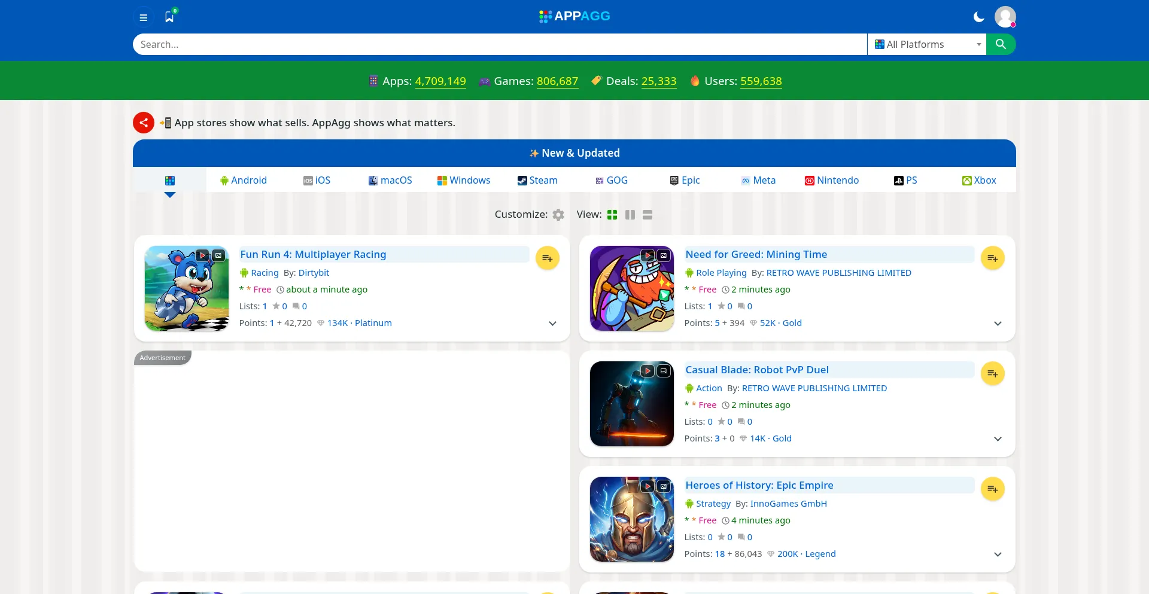Select the all-platforms grid tab
The image size is (1149, 594).
click(170, 181)
